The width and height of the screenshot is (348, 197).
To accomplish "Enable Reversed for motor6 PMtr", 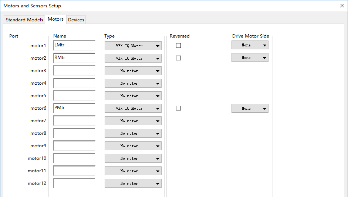I will tap(179, 108).
